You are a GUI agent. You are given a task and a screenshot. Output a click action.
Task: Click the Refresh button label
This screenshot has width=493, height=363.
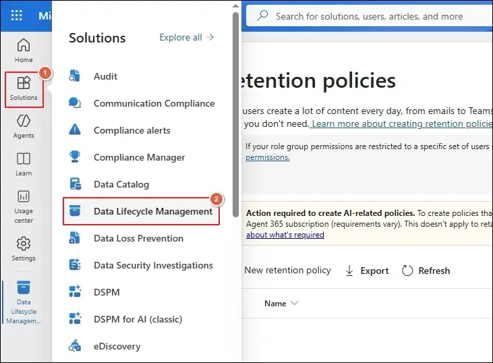(x=434, y=271)
